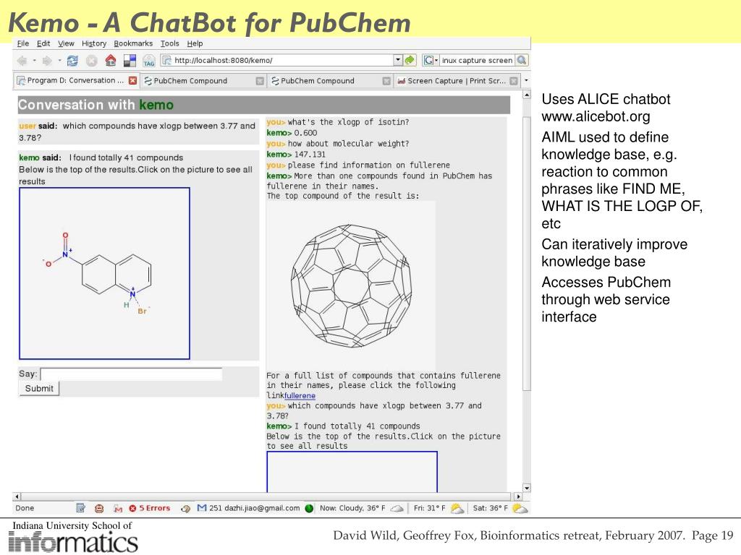Open the Help menu

[x=195, y=43]
